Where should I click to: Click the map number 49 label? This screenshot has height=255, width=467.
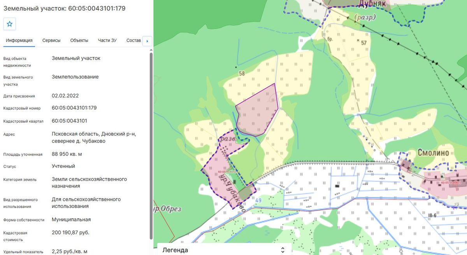click(x=258, y=200)
